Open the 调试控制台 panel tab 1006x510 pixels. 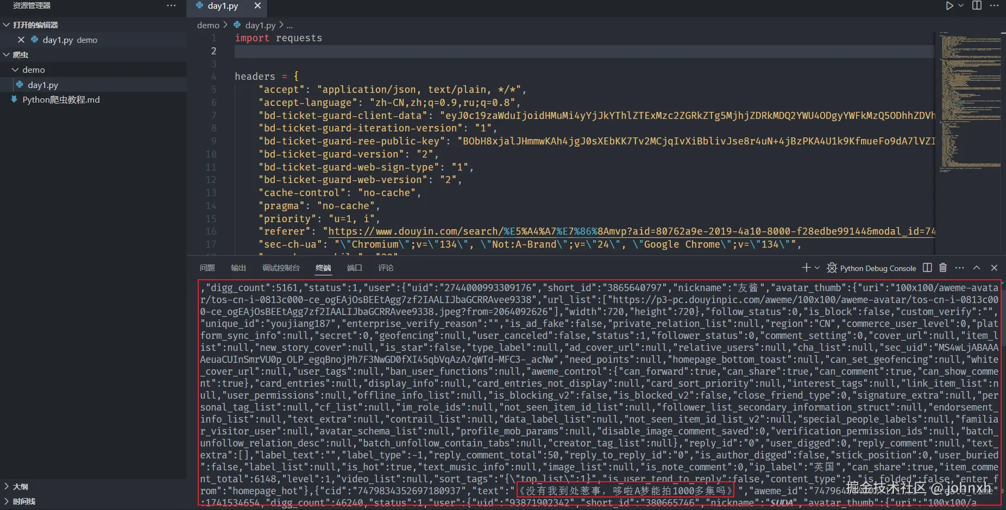click(x=281, y=268)
